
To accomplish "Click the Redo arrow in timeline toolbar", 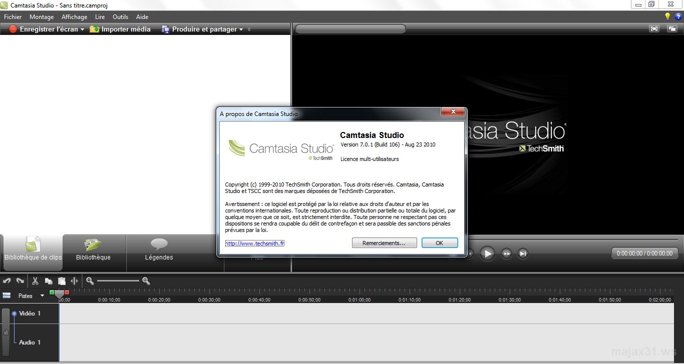I will click(x=20, y=281).
